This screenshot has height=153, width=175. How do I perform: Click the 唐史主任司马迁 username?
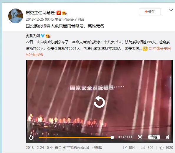click(x=40, y=13)
